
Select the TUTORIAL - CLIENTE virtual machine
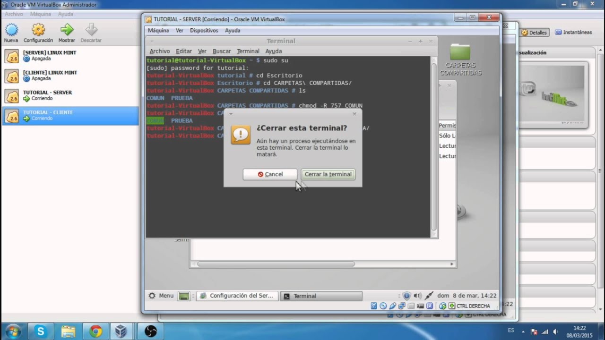pyautogui.click(x=70, y=115)
